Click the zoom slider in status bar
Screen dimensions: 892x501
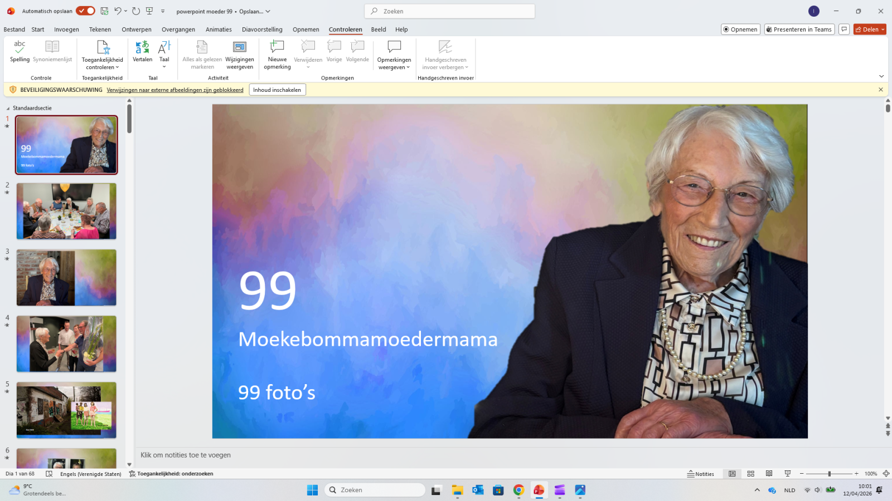click(829, 474)
